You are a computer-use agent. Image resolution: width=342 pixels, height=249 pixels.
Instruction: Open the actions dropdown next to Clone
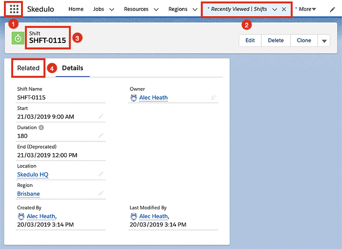point(324,41)
